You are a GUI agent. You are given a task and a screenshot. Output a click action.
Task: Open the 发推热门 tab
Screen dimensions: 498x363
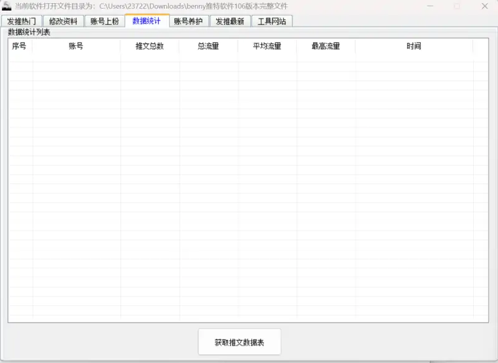tap(21, 21)
